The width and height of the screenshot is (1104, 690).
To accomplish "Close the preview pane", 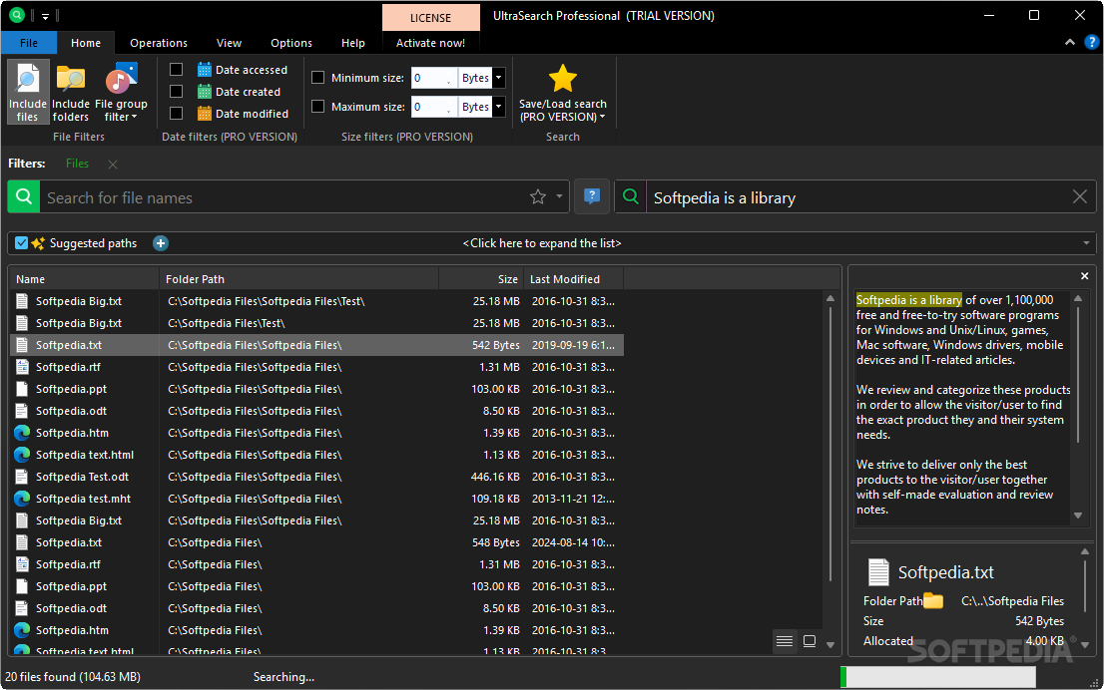I will point(1084,276).
